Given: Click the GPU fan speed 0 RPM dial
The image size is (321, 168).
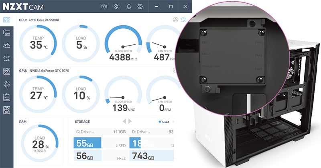Looking at the screenshot, I should click(164, 94).
